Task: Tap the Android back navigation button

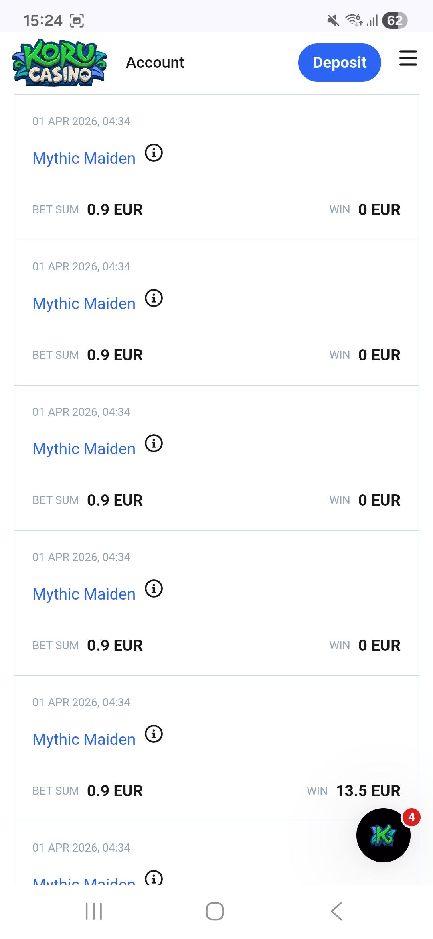Action: 336,911
